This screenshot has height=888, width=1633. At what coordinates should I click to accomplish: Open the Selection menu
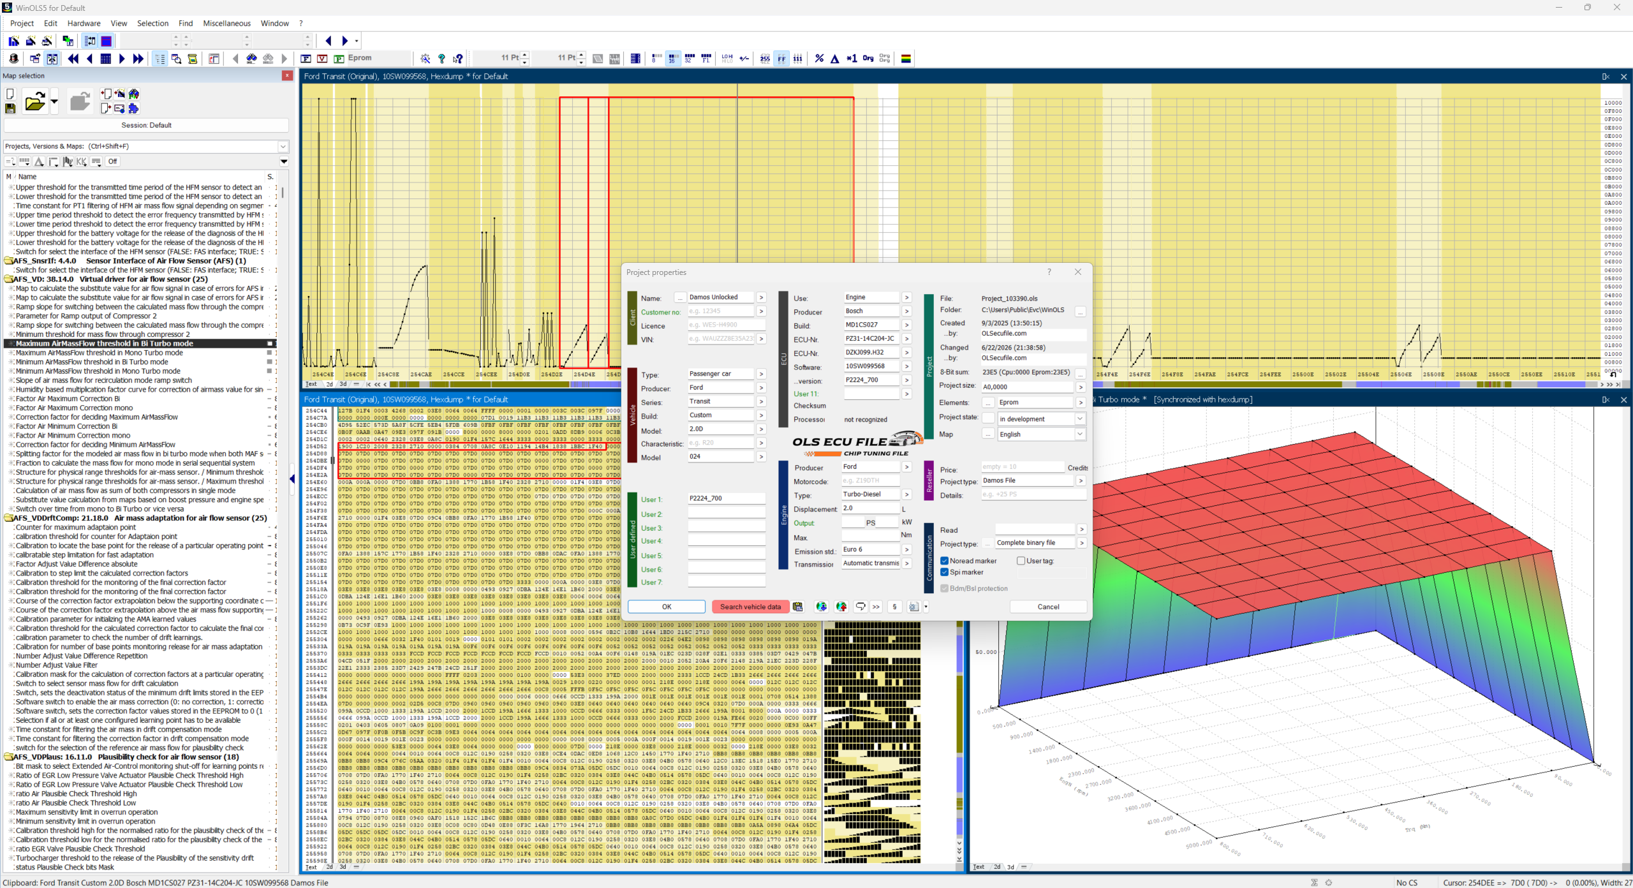point(152,24)
